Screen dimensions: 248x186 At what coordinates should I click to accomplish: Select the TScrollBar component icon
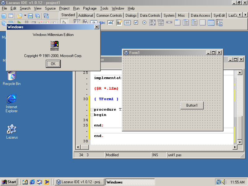[x=169, y=22]
